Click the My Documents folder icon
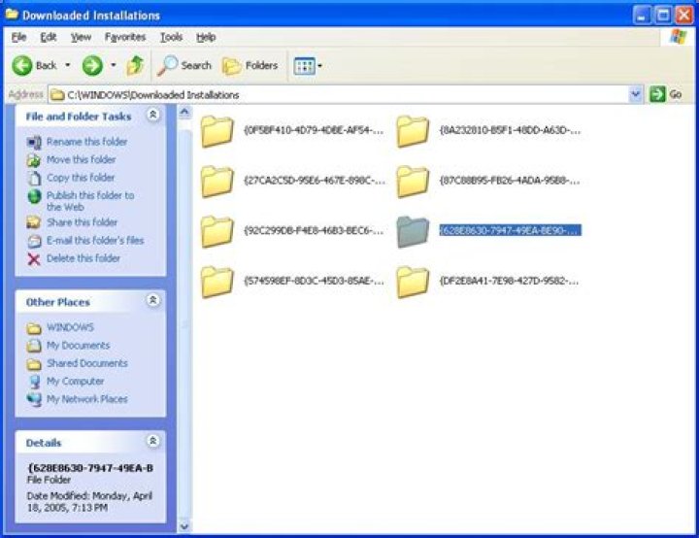The image size is (699, 538). click(x=34, y=346)
